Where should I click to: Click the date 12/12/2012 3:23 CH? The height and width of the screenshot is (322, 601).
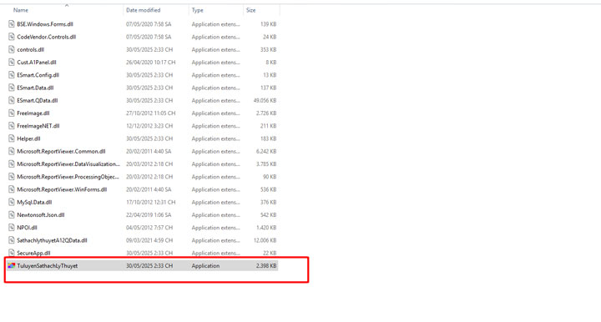click(x=149, y=126)
